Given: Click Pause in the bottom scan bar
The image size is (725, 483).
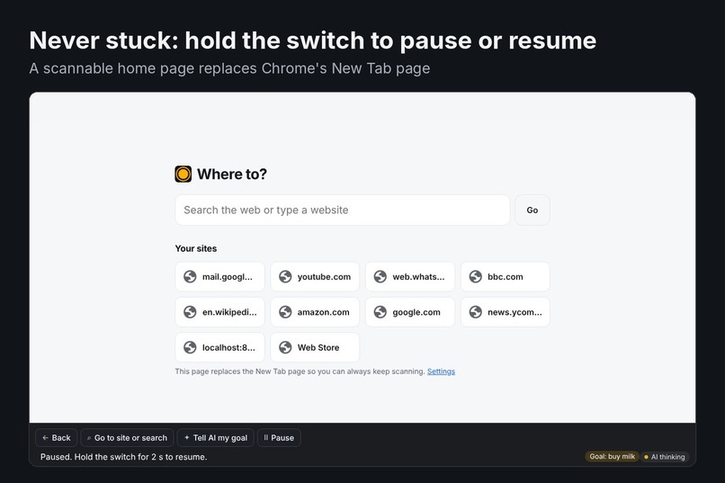Looking at the screenshot, I should (279, 438).
